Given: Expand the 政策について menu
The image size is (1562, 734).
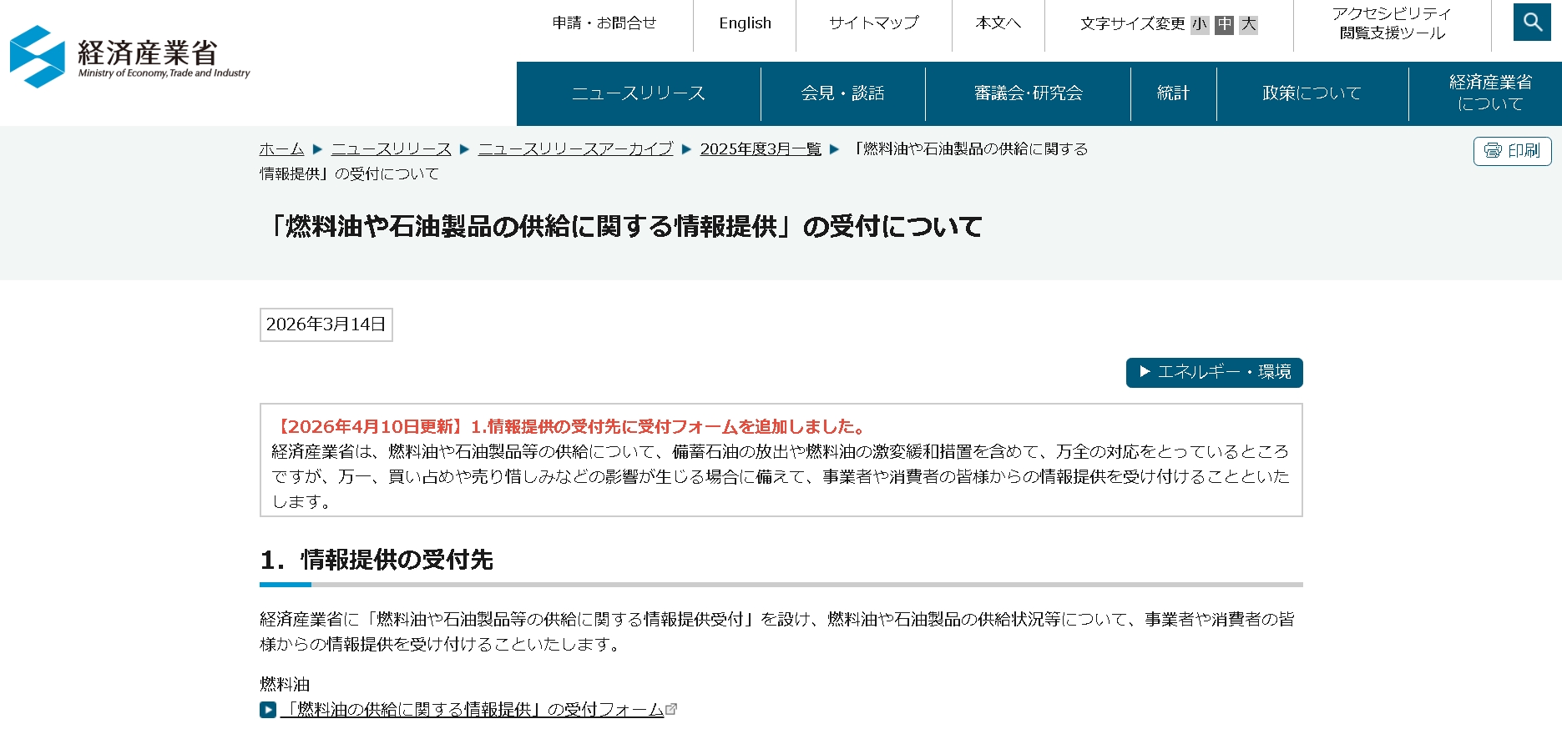Looking at the screenshot, I should pyautogui.click(x=1312, y=93).
